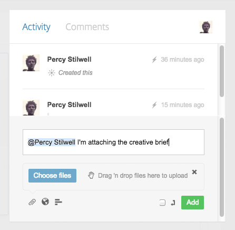The image size is (235, 230).
Task: Click the globe visibility icon
Action: [45, 202]
